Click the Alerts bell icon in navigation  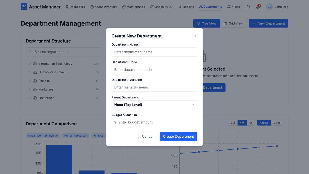(x=229, y=7)
